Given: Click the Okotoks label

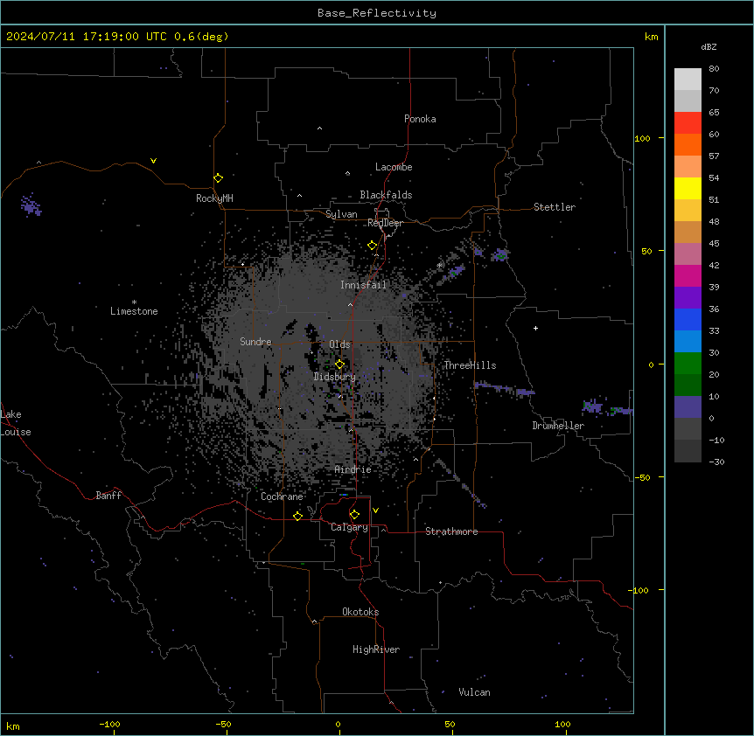Looking at the screenshot, I should [360, 612].
